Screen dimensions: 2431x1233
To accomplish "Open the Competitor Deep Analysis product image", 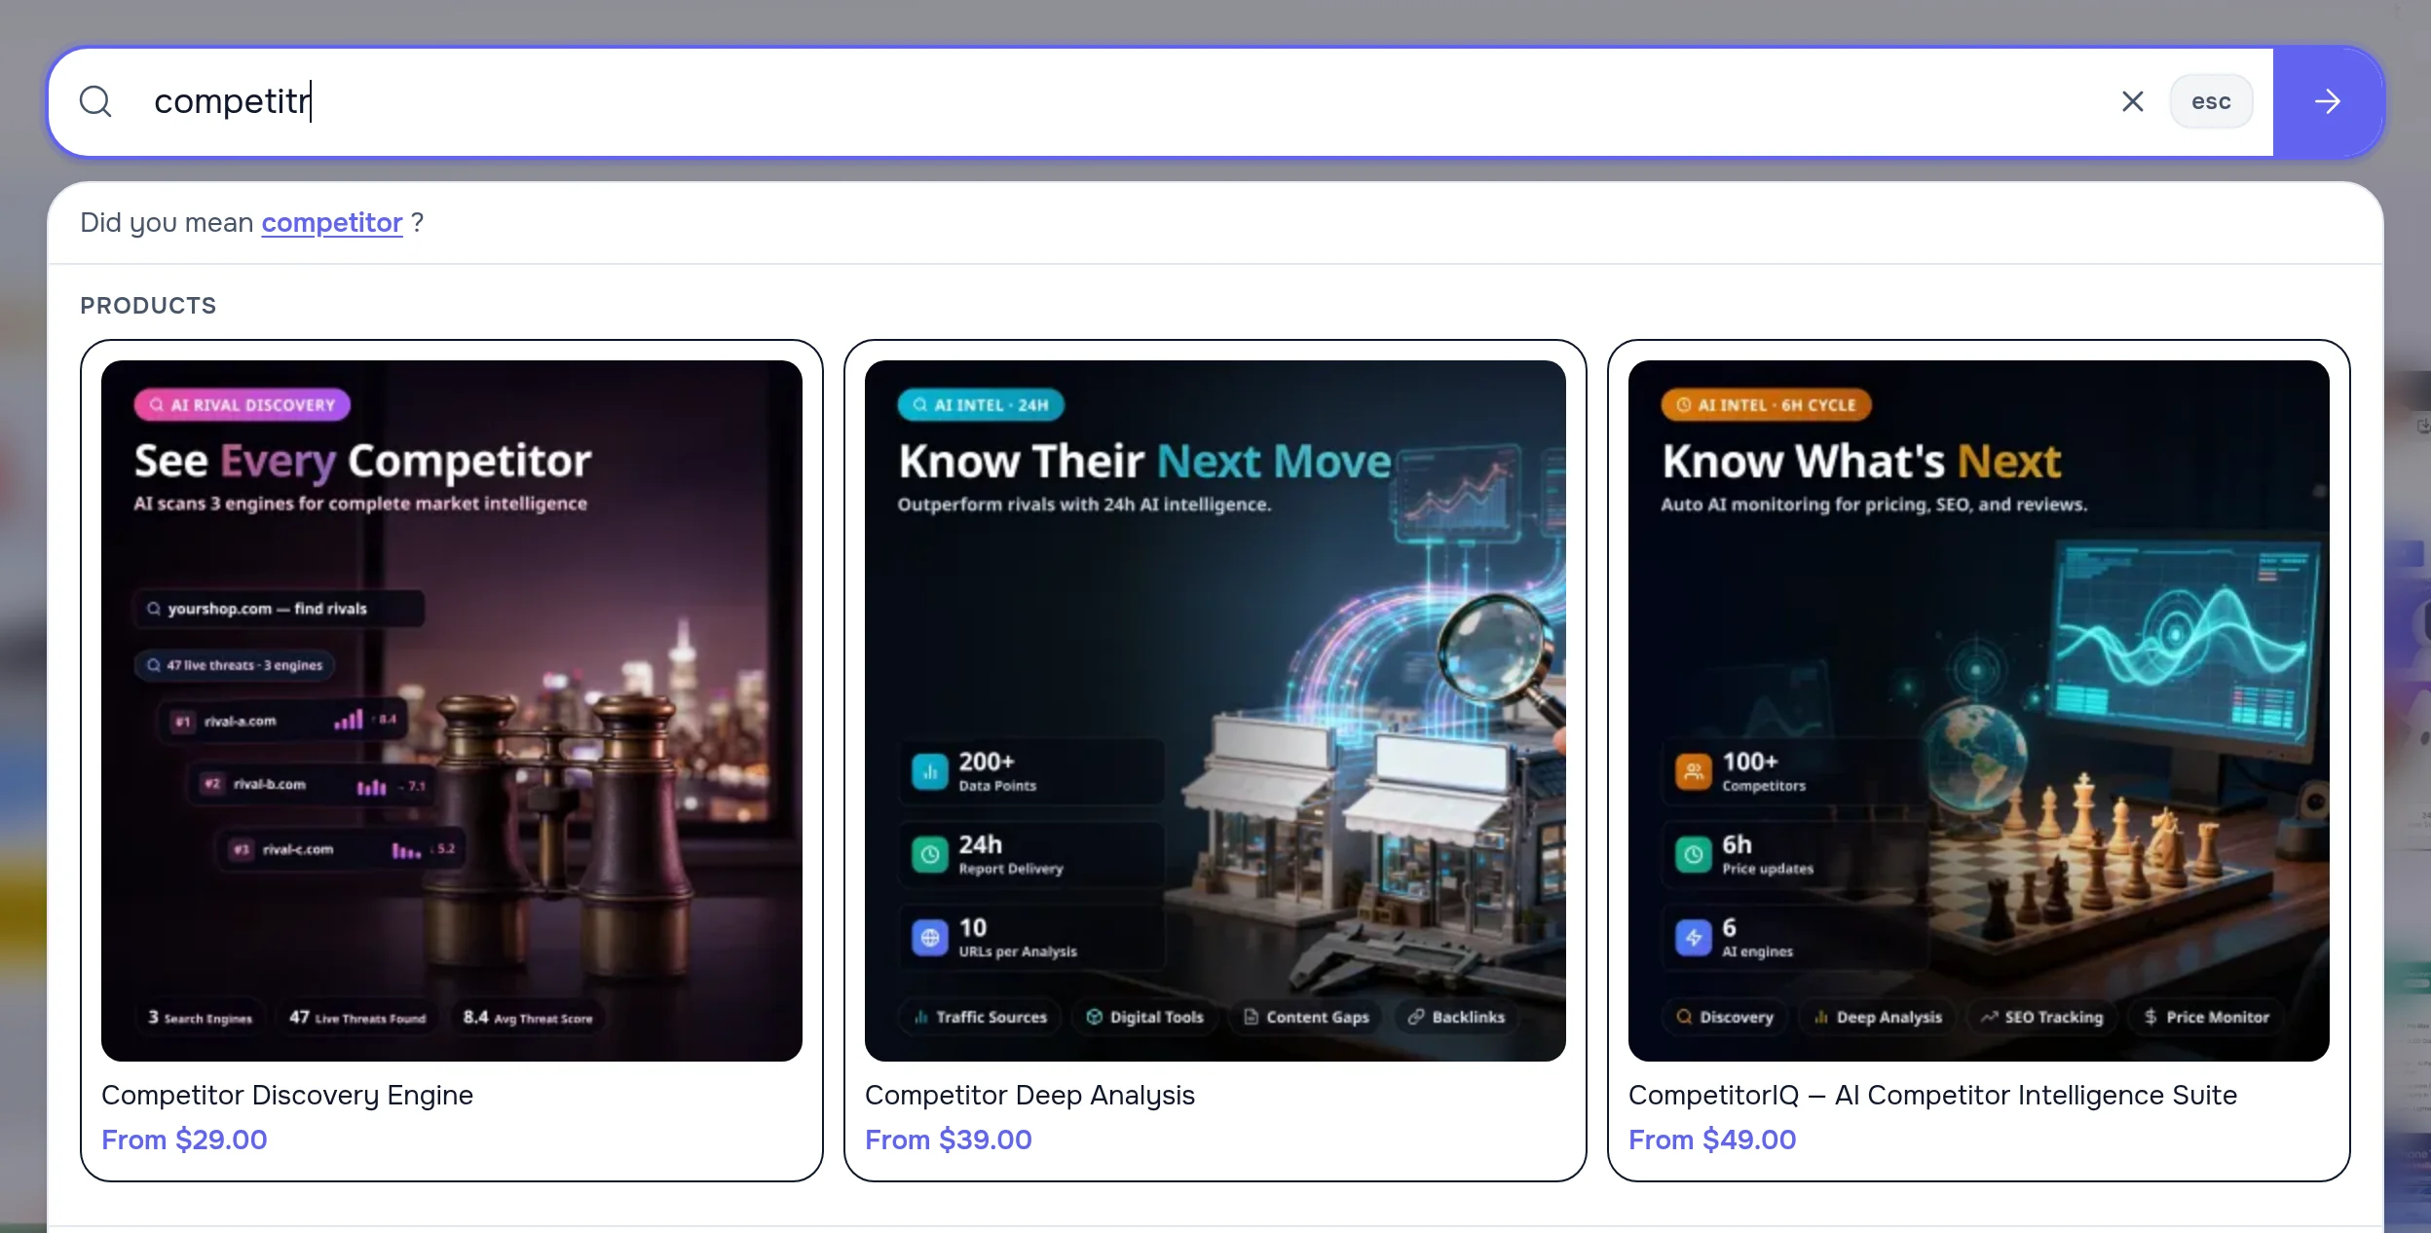I will [x=1215, y=710].
